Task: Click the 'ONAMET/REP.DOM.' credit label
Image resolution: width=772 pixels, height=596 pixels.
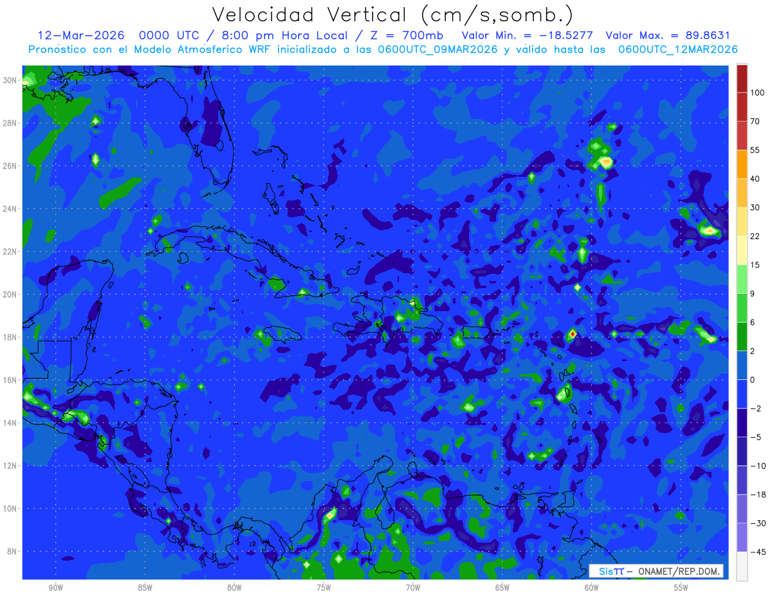Action: pyautogui.click(x=679, y=571)
